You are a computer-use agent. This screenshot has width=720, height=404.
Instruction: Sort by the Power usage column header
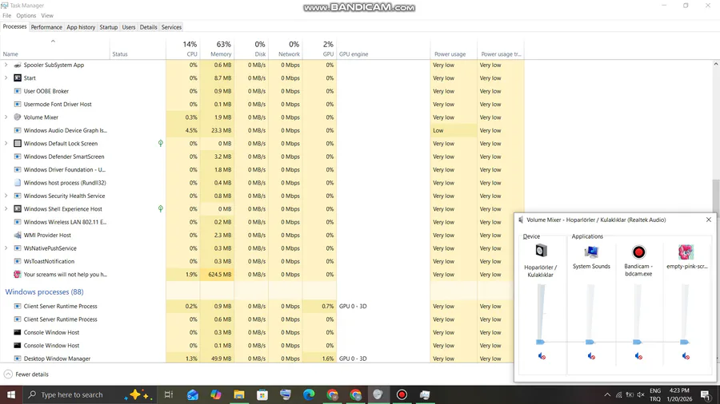(454, 49)
